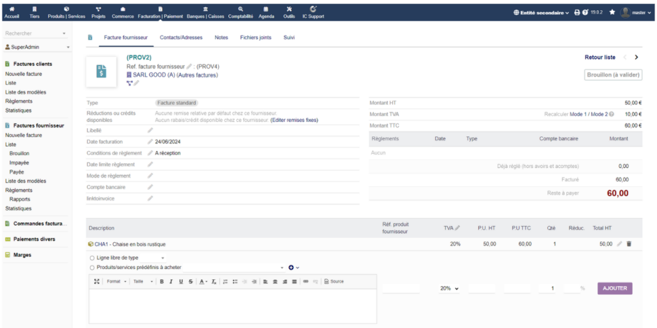Screen dimensions: 657x328
Task: Open the Format dropdown in the editor
Action: (x=116, y=281)
